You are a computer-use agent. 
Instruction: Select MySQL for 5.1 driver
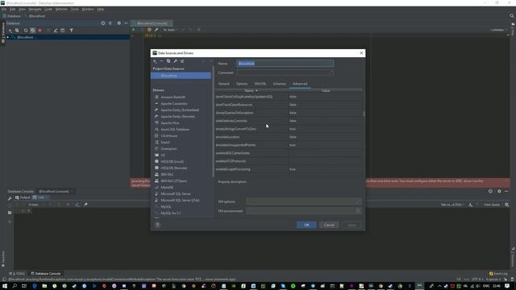pyautogui.click(x=170, y=213)
